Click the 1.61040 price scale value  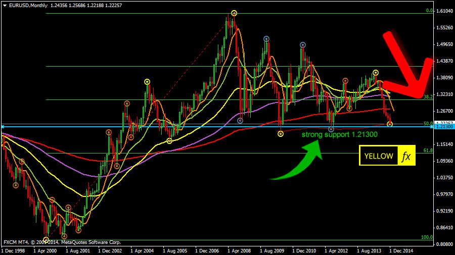click(x=444, y=11)
